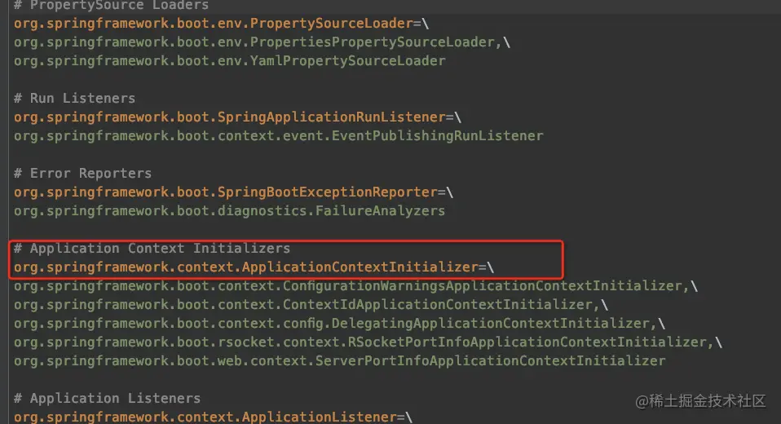Click the PropertiesPropertySourceLoader,\ line
This screenshot has height=424, width=781.
pyautogui.click(x=262, y=42)
